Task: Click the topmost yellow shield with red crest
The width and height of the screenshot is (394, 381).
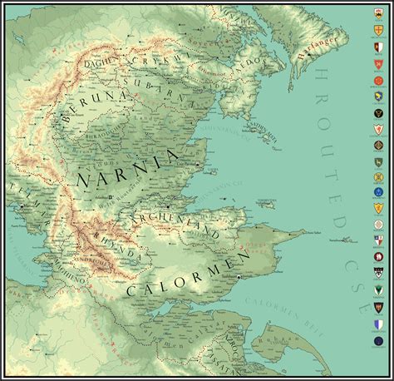Action: [x=378, y=13]
